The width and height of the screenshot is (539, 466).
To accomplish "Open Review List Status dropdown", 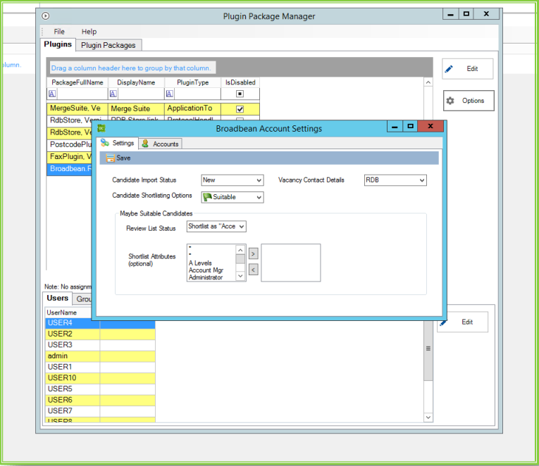I will click(216, 226).
